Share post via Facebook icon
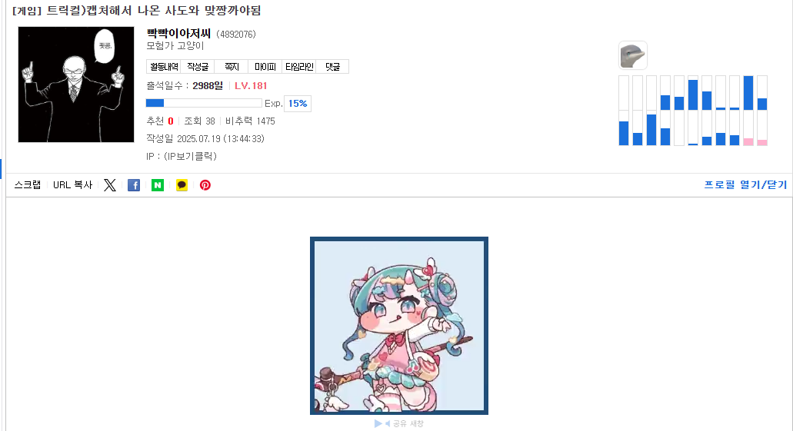793x431 pixels. pyautogui.click(x=134, y=185)
